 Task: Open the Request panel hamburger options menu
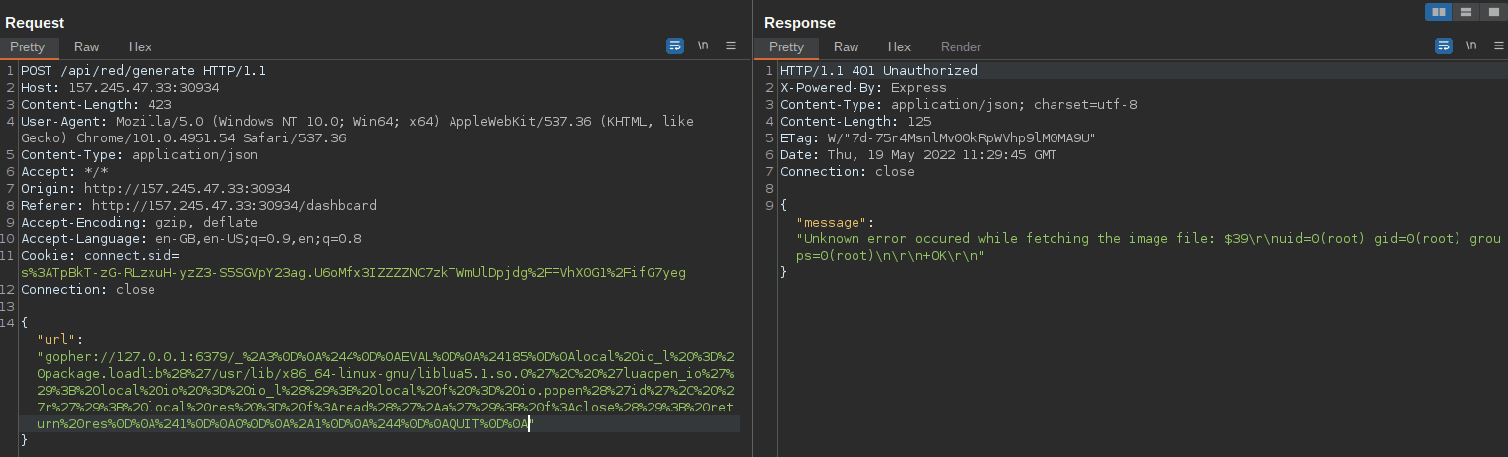pyautogui.click(x=731, y=46)
